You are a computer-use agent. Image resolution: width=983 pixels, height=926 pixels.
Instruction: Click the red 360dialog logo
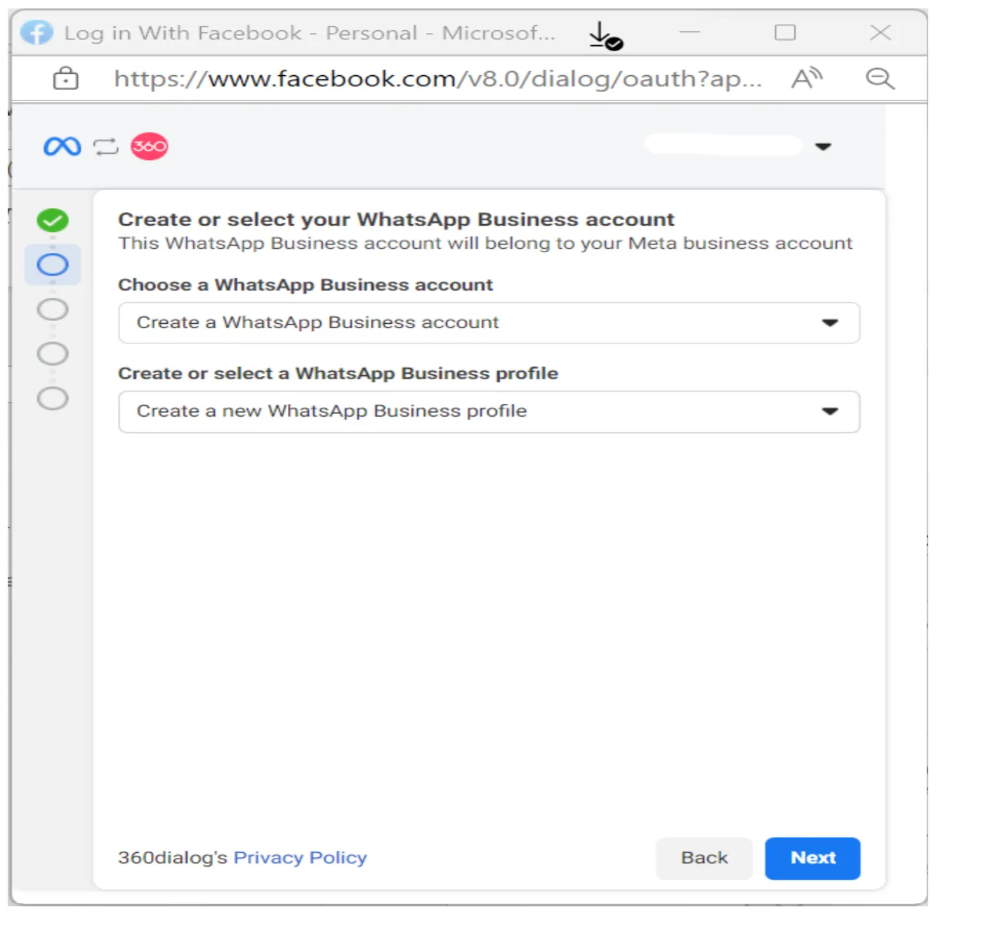click(x=150, y=146)
